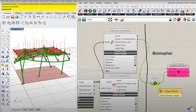
Task: Switch to the Top viewport tab
Action: point(25,110)
